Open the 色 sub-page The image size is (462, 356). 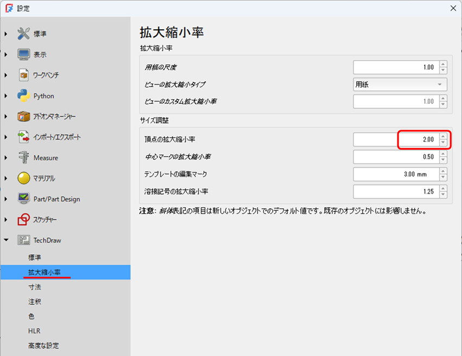coord(31,316)
